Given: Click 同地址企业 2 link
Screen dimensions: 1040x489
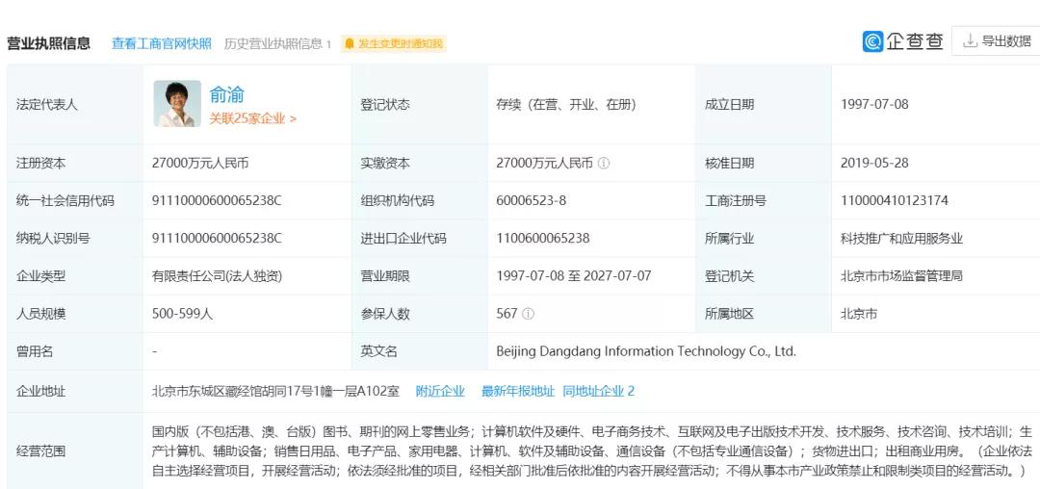Looking at the screenshot, I should tap(599, 391).
